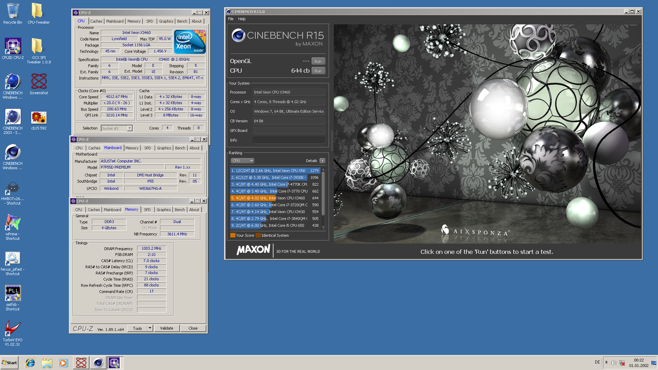Click the clock showing 00:22
This screenshot has width=658, height=370.
click(638, 360)
